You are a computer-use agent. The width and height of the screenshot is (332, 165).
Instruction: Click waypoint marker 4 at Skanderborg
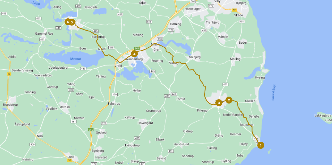[134, 54]
